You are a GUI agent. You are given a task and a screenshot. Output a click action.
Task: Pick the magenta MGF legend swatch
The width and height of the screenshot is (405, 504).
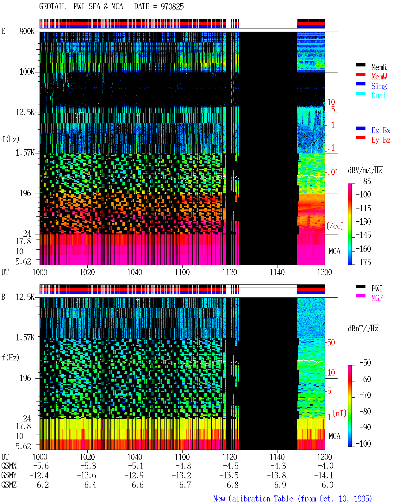coord(361,296)
